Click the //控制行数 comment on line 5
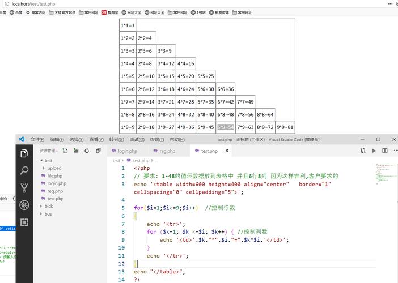 click(x=220, y=208)
